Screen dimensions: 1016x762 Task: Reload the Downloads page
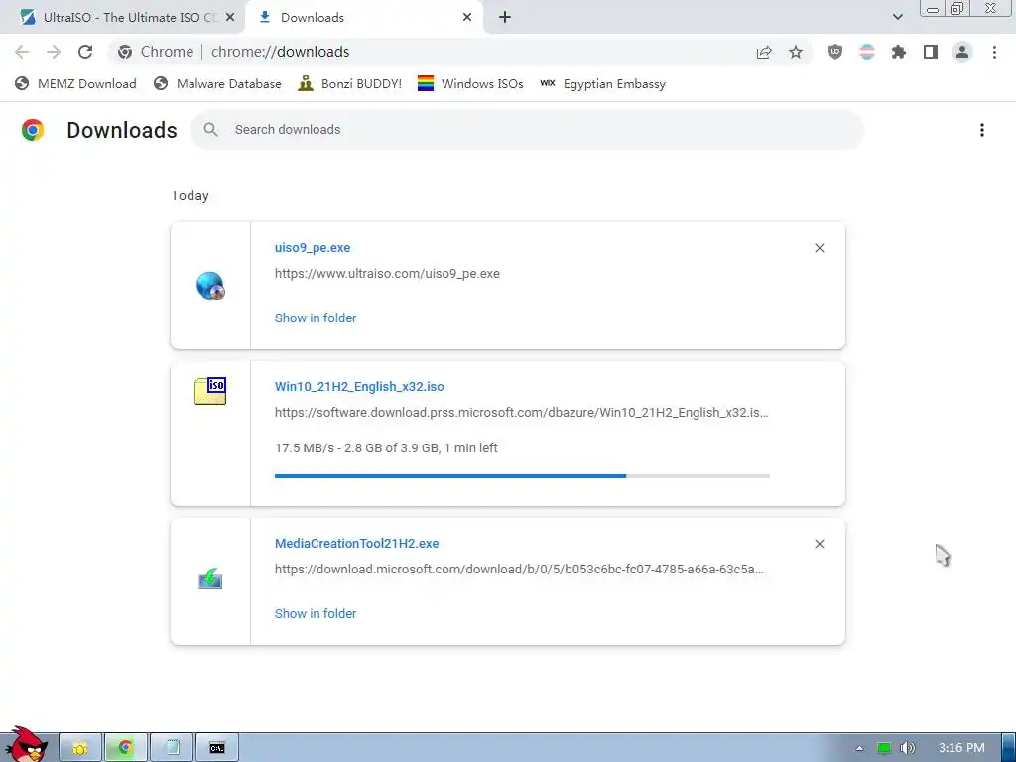[x=85, y=52]
